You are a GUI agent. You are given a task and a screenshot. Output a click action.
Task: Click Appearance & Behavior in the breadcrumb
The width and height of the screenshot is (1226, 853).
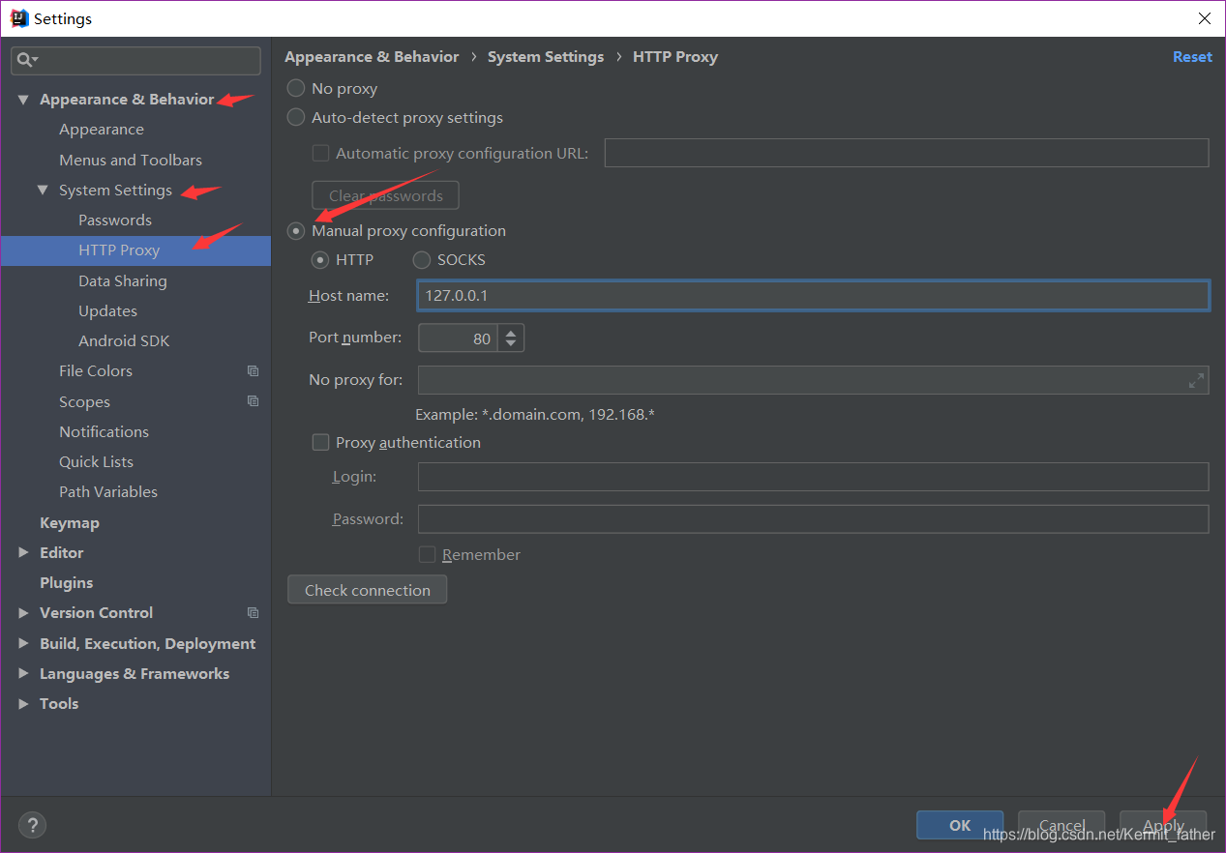[372, 57]
